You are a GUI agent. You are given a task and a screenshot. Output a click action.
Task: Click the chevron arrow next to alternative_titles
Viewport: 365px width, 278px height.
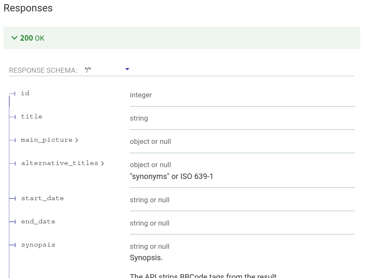click(102, 163)
